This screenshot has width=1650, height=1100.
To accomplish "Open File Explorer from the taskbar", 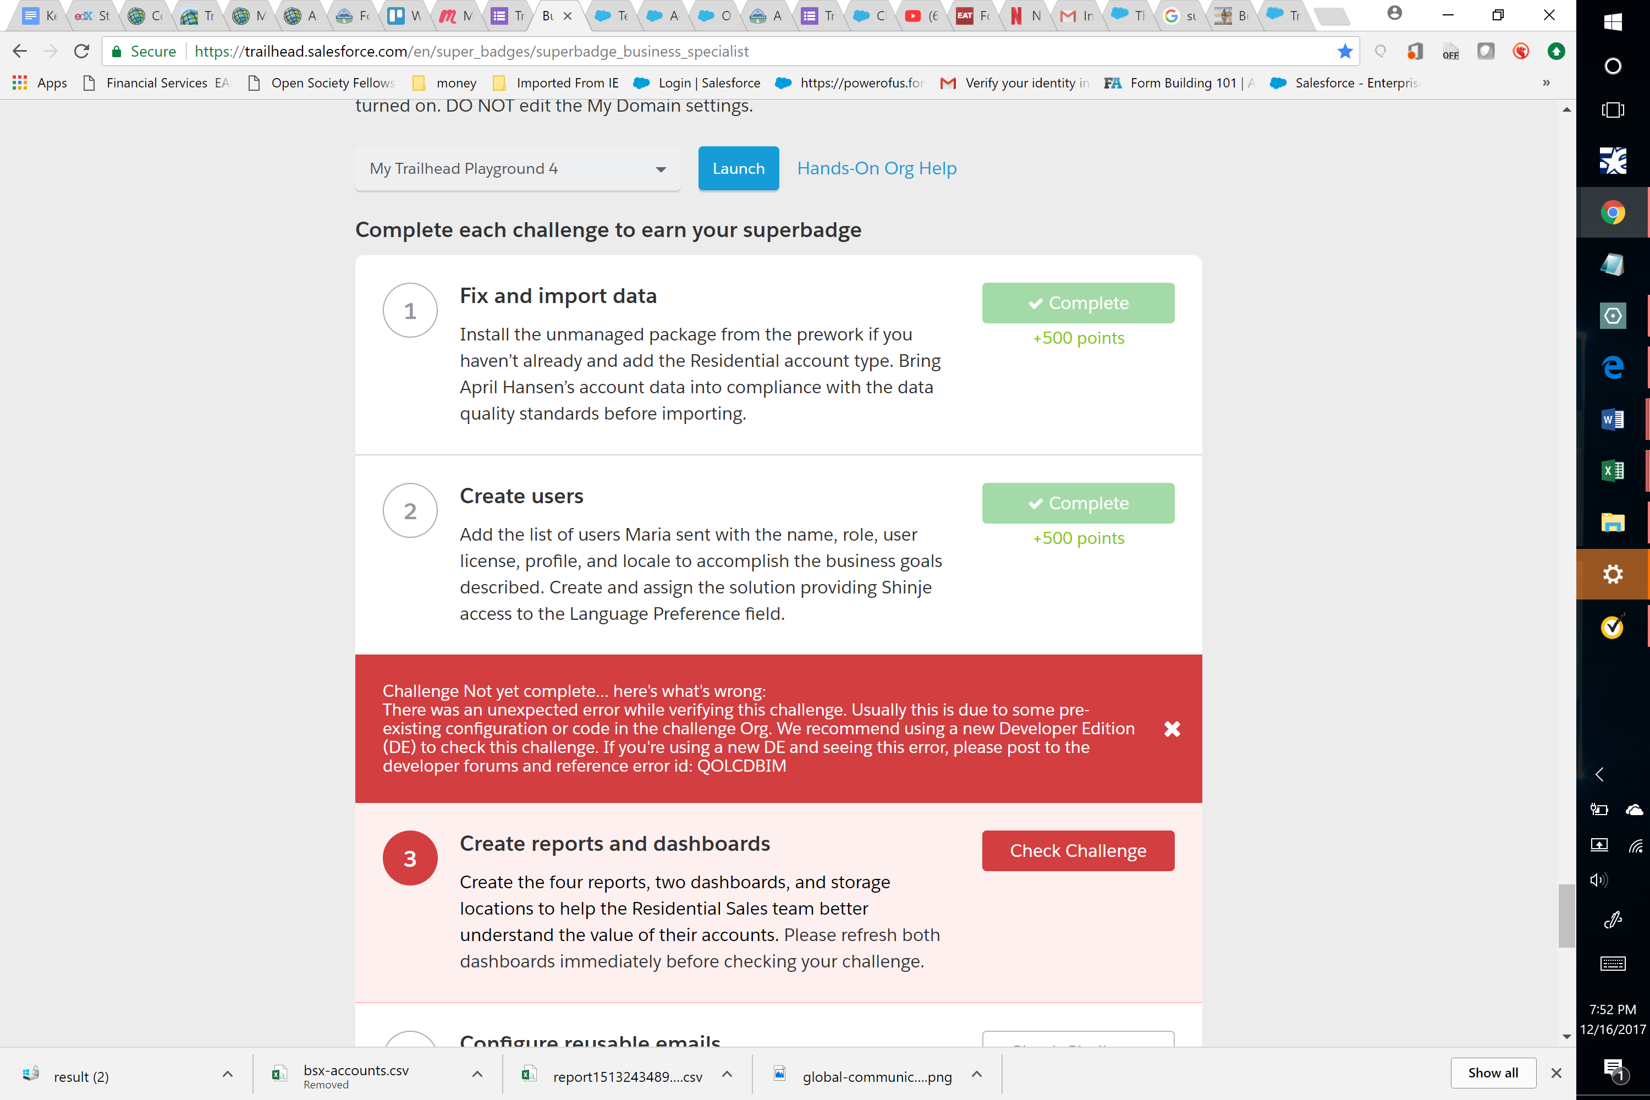I will 1612,522.
